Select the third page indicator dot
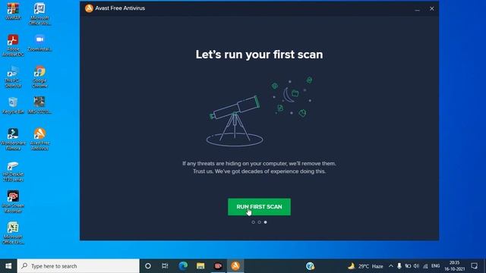The height and width of the screenshot is (273, 486). tap(265, 222)
